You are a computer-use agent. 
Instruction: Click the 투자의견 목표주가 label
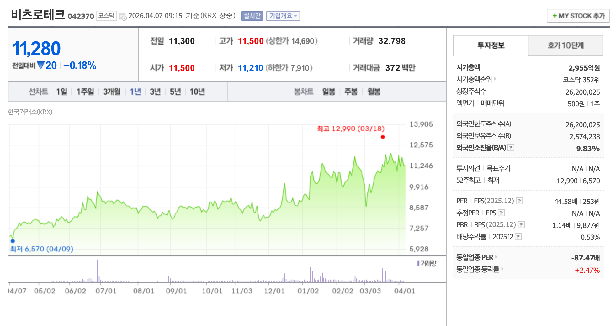pyautogui.click(x=483, y=168)
